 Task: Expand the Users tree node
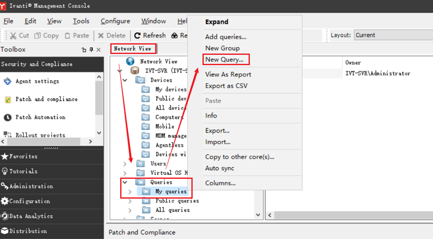coord(125,164)
